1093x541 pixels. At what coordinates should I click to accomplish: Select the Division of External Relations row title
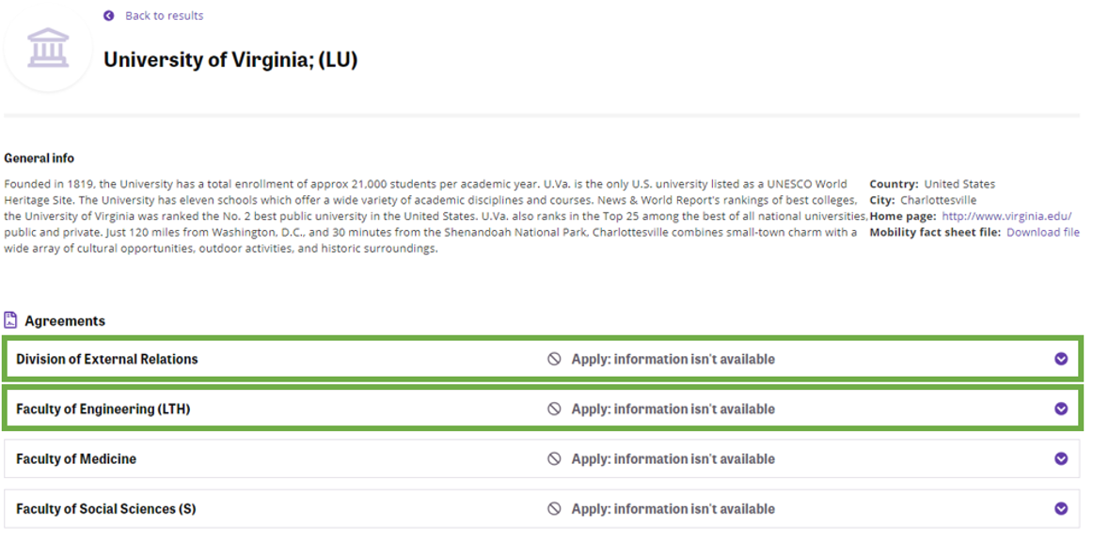pyautogui.click(x=107, y=359)
